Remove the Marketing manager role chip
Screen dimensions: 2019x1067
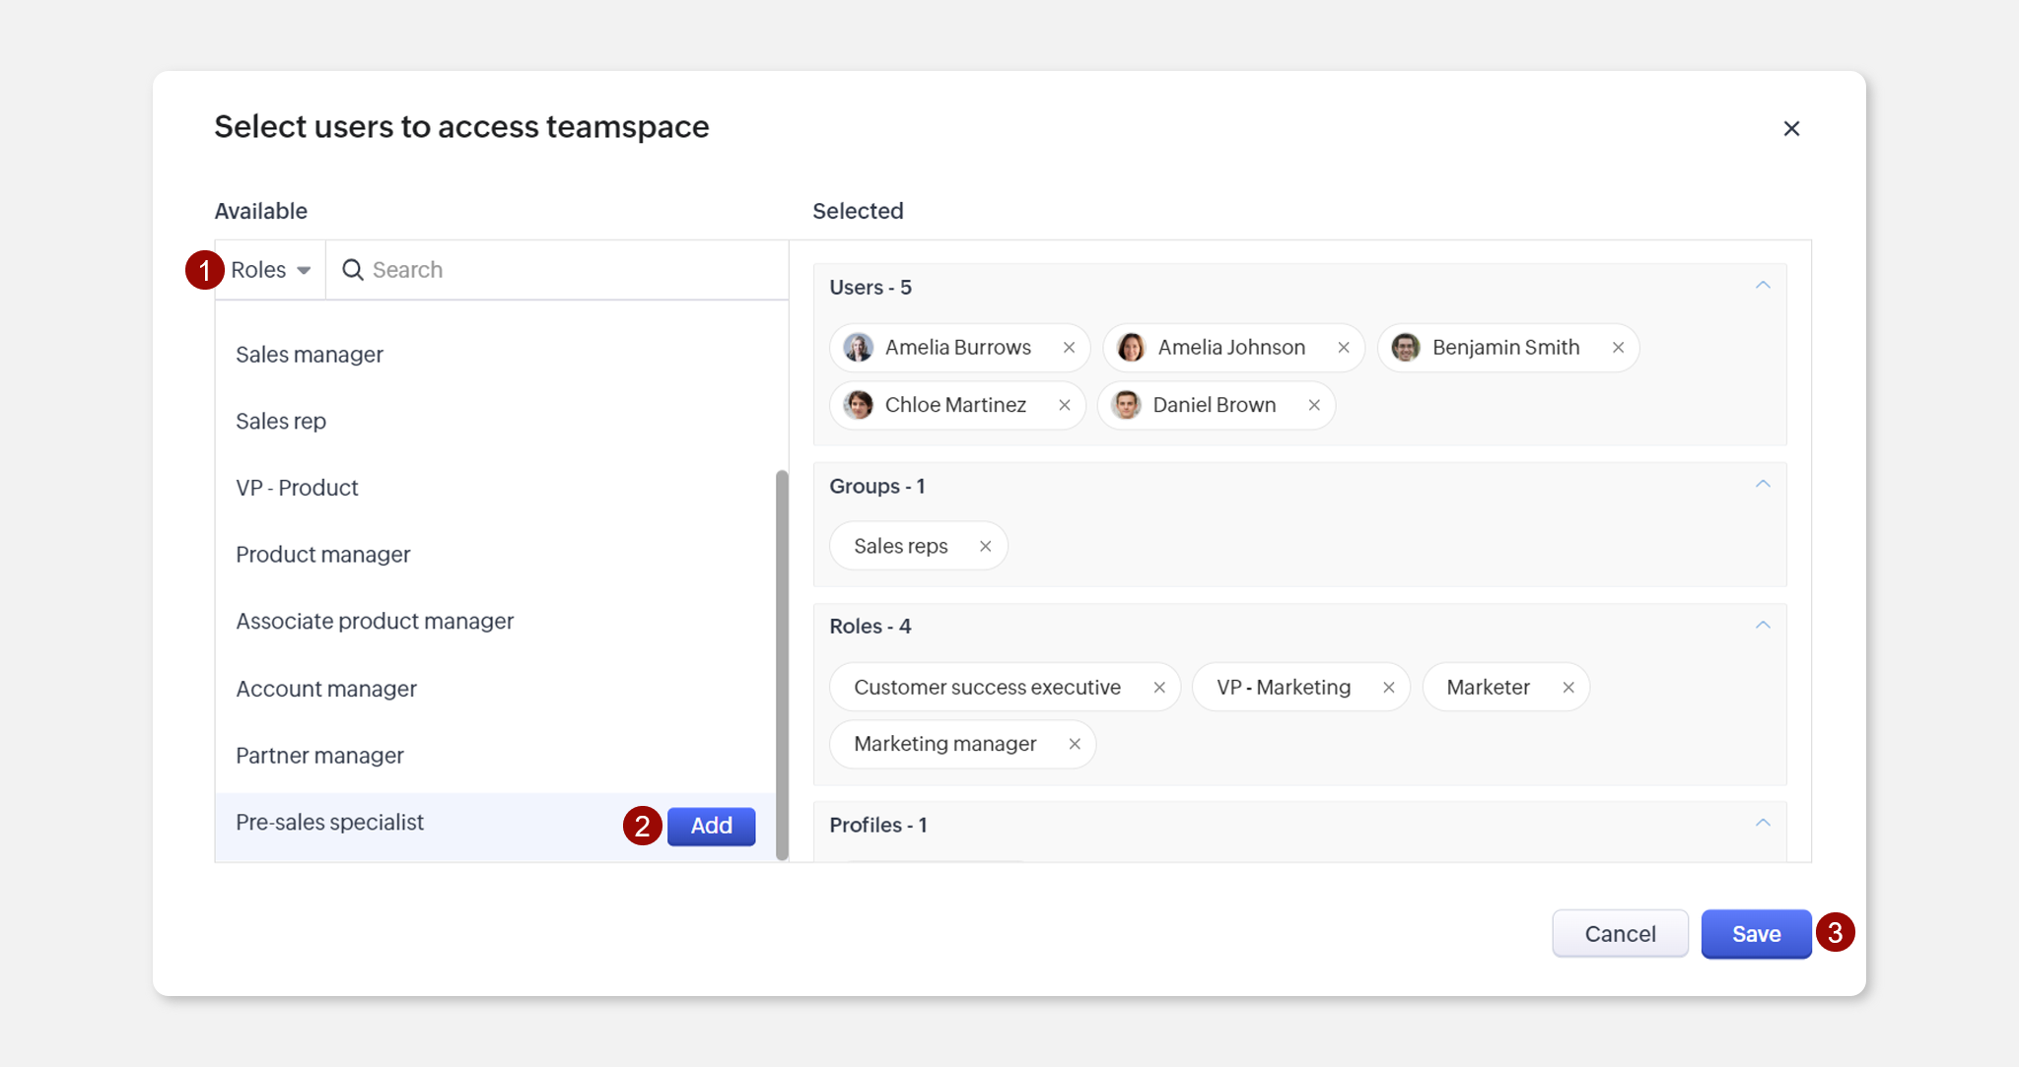[1075, 744]
